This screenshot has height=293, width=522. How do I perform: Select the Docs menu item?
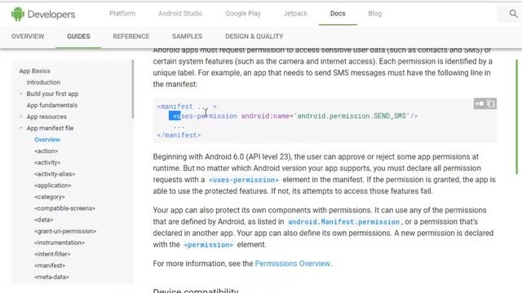(x=338, y=14)
